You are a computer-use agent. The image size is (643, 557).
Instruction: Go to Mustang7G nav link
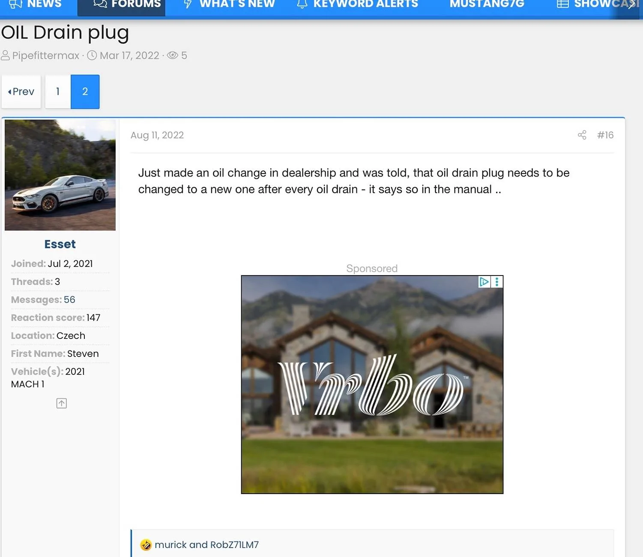(487, 4)
